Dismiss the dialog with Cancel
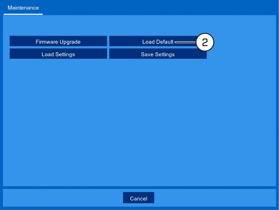279x210 pixels. click(138, 197)
